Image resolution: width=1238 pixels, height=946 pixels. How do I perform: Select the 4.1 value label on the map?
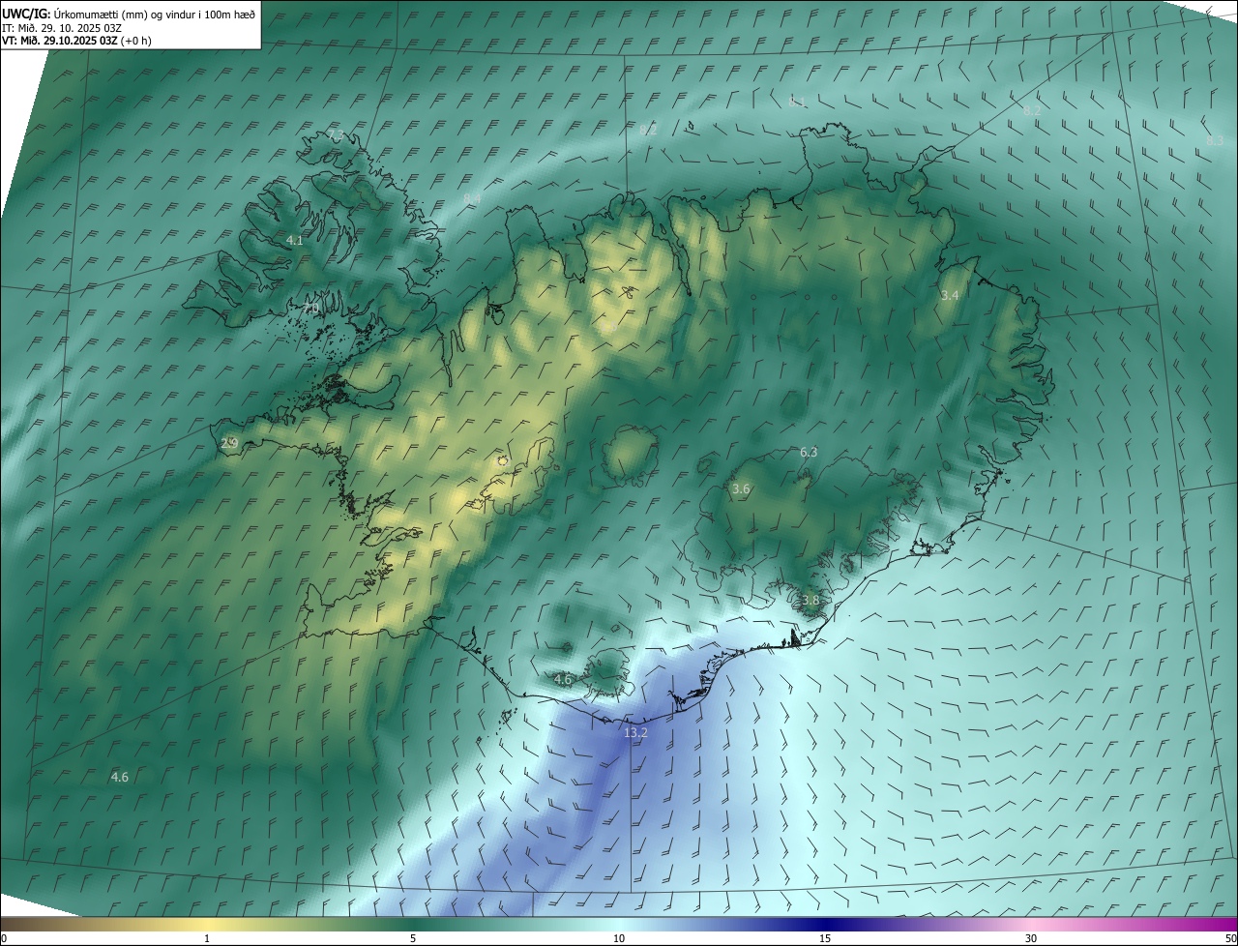[295, 240]
